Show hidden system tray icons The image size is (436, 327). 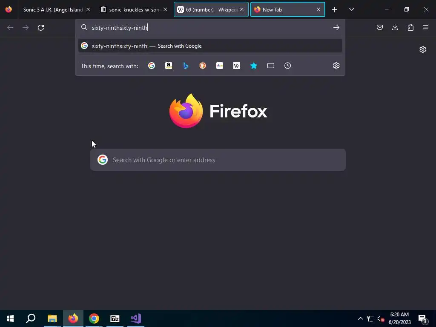click(360, 318)
